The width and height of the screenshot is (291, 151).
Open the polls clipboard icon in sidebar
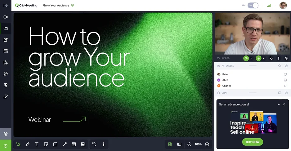coord(6,63)
